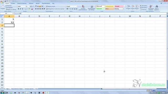Decrease decimal places
This screenshot has height=94, width=168.
click(x=76, y=9)
